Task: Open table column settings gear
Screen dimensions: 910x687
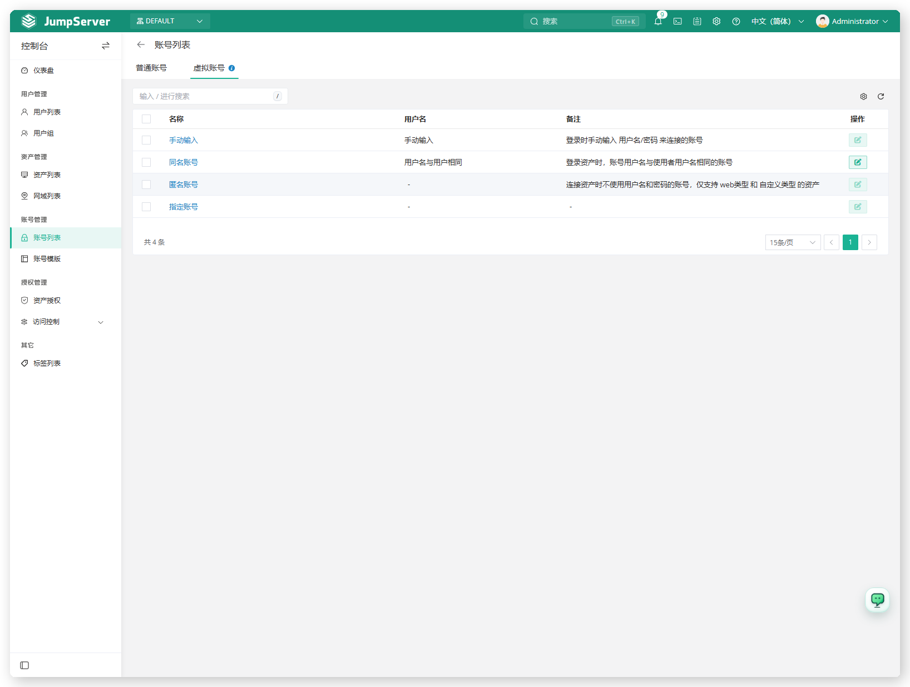Action: click(863, 96)
